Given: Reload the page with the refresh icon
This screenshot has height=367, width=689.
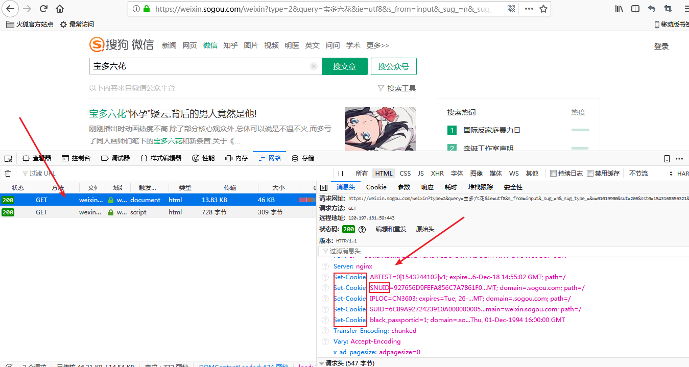Looking at the screenshot, I should [x=44, y=9].
